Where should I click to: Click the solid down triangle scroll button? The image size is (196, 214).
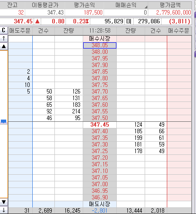click(4, 202)
